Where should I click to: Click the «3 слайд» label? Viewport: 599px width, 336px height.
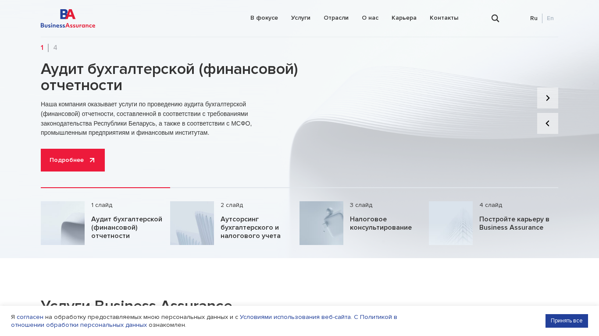pos(361,205)
